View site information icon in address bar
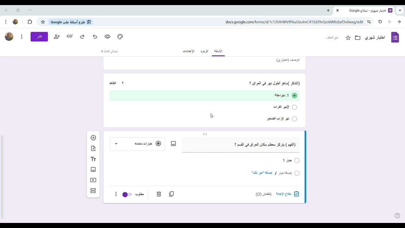The image size is (405, 228). tap(369, 22)
